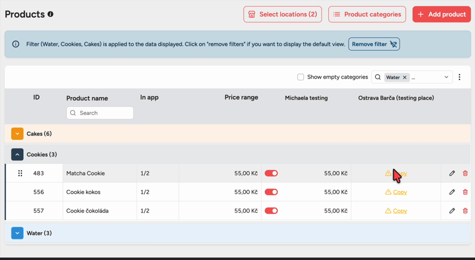Viewport: 475px width, 260px height.
Task: Click Ostrava Barča (testing place) column header
Action: (x=396, y=98)
